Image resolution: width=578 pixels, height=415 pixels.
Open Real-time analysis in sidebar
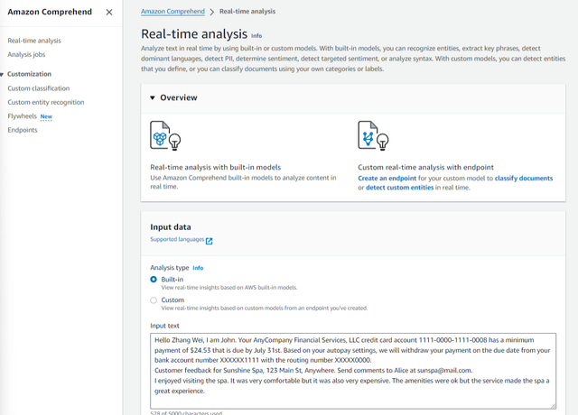(34, 41)
